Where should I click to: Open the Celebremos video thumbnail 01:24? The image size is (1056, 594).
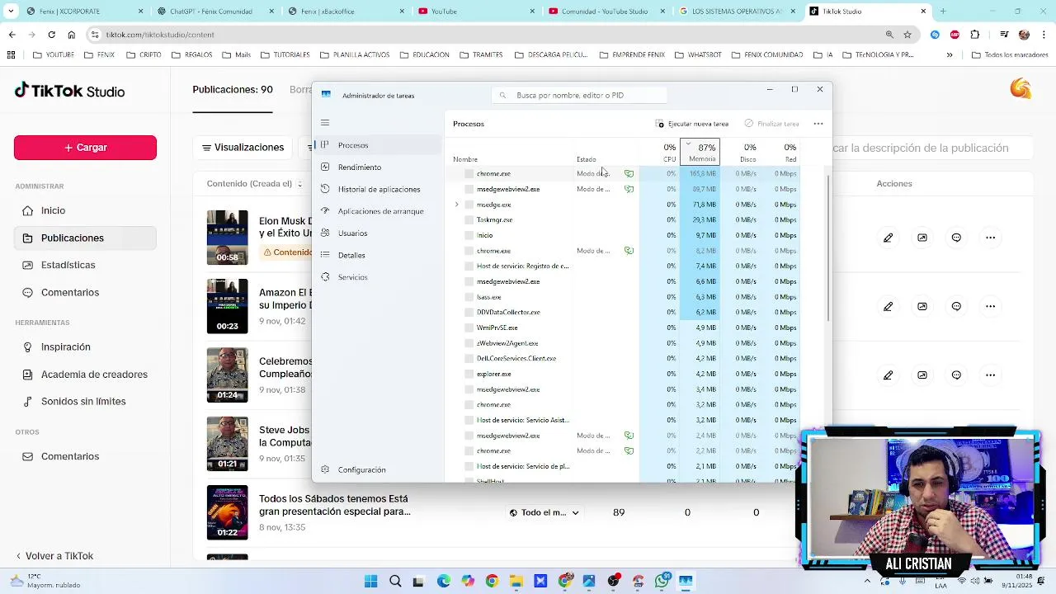227,375
